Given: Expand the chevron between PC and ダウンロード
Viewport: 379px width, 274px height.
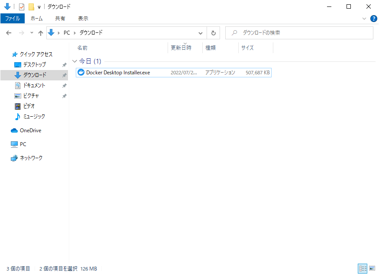Looking at the screenshot, I should pos(75,33).
